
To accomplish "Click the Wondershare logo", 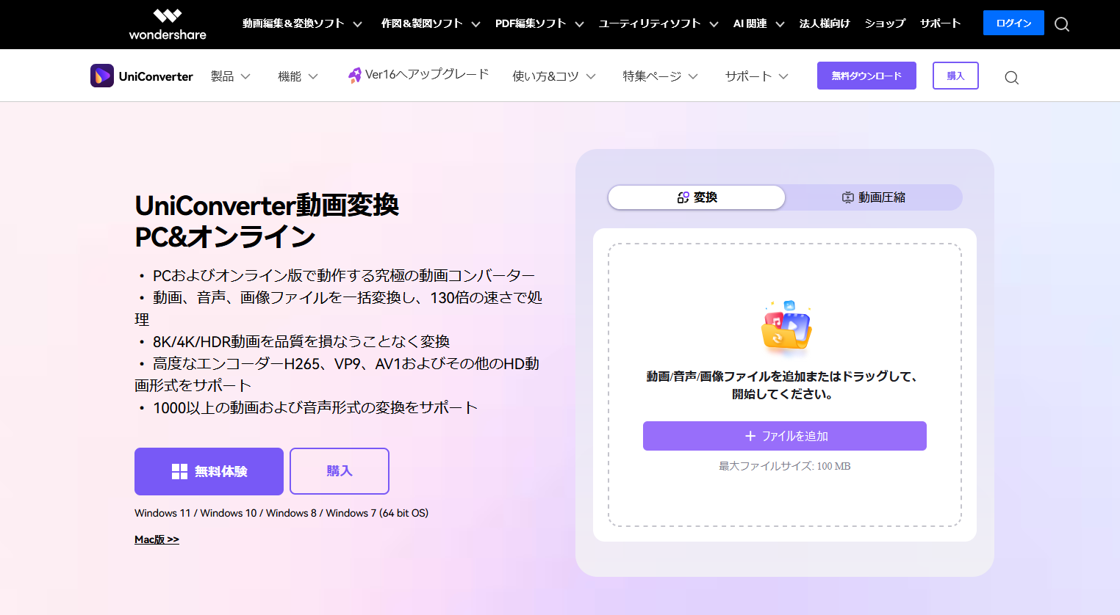I will point(168,24).
